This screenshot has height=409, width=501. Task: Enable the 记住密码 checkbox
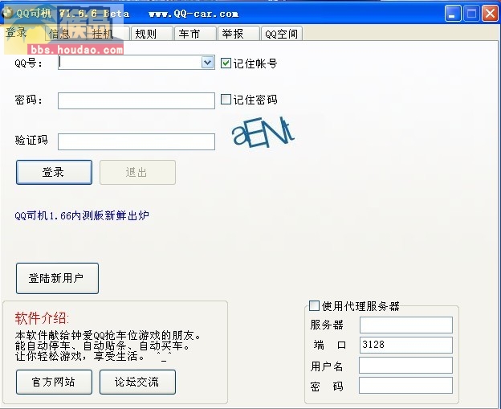tap(226, 99)
